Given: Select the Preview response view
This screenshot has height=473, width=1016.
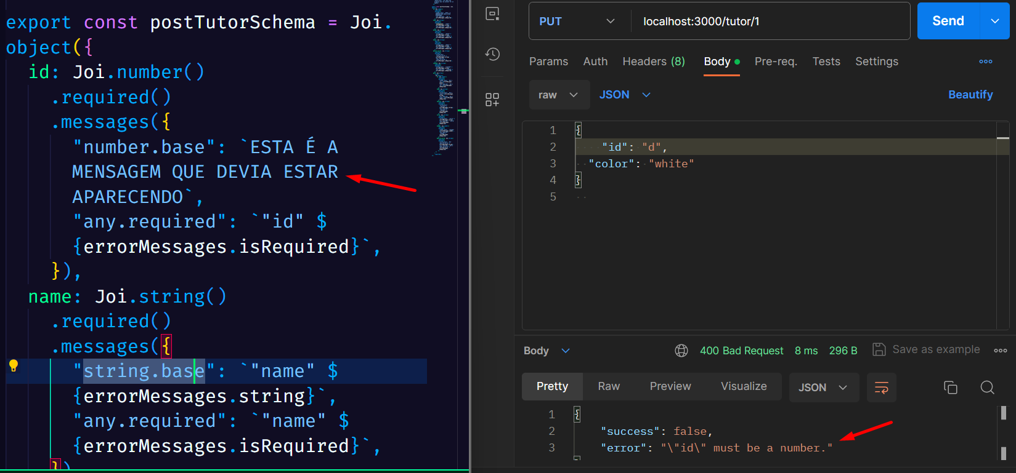Looking at the screenshot, I should (670, 386).
